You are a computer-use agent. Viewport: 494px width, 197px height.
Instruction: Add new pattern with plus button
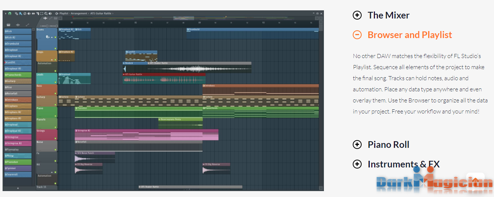[x=18, y=188]
